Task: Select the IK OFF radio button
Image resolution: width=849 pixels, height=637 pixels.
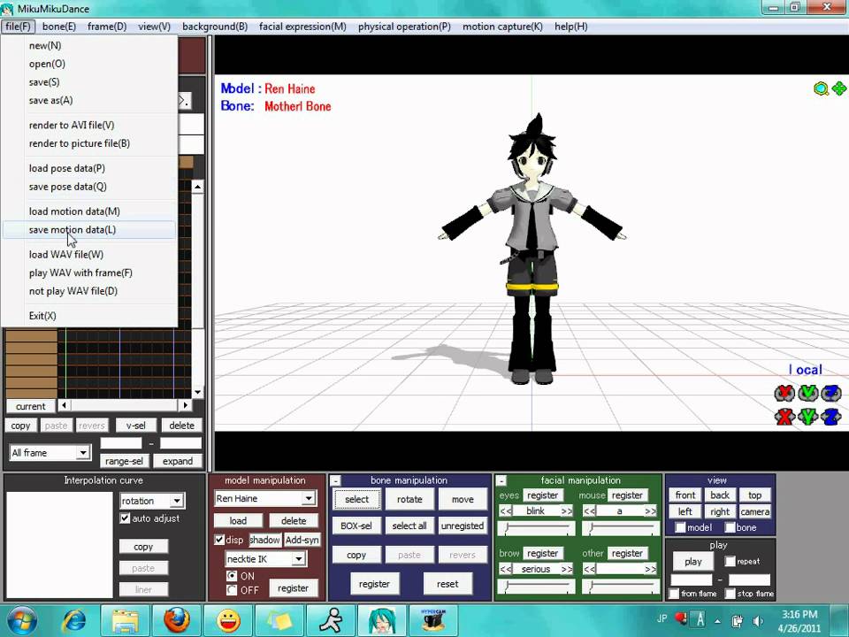Action: [x=232, y=590]
